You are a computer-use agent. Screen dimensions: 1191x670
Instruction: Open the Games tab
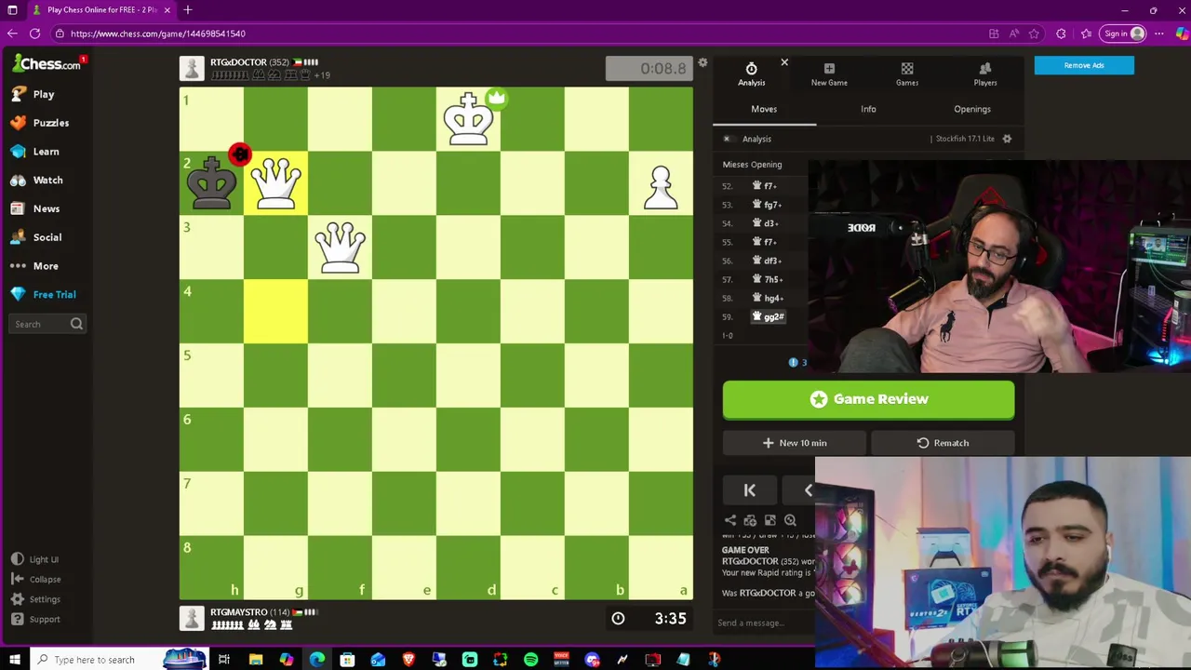[907, 74]
